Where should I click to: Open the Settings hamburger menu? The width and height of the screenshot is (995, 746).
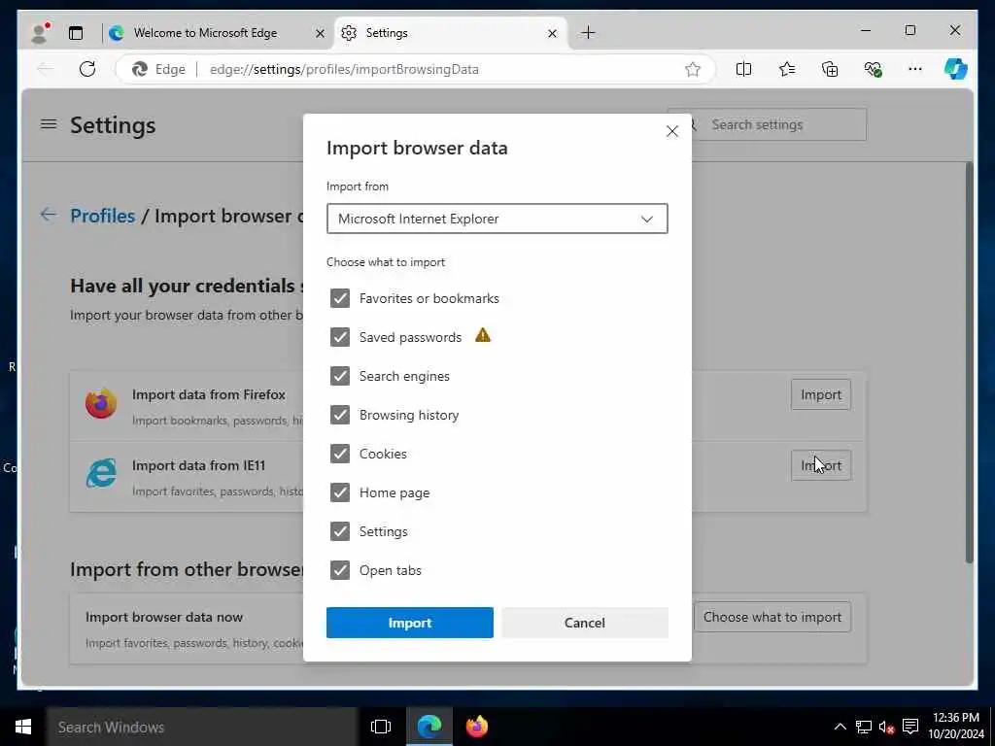(x=49, y=124)
